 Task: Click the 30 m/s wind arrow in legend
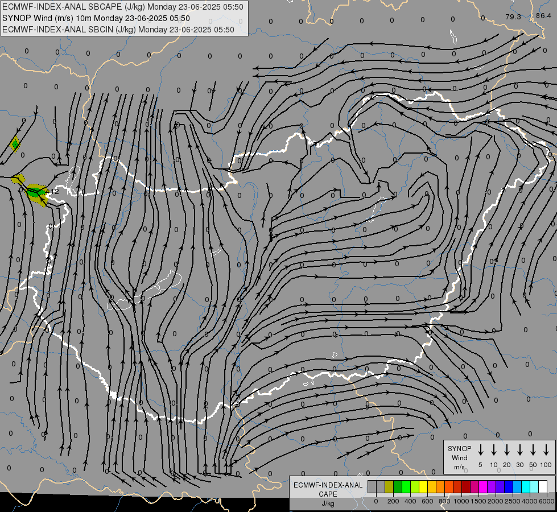(x=519, y=449)
